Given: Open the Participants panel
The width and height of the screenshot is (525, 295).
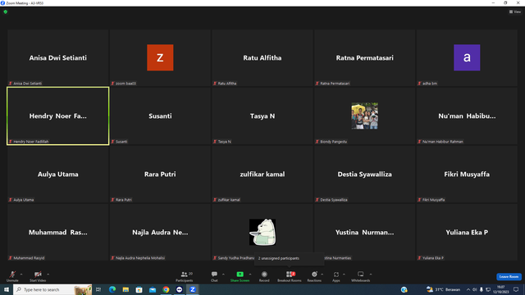Looking at the screenshot, I should click(x=184, y=276).
